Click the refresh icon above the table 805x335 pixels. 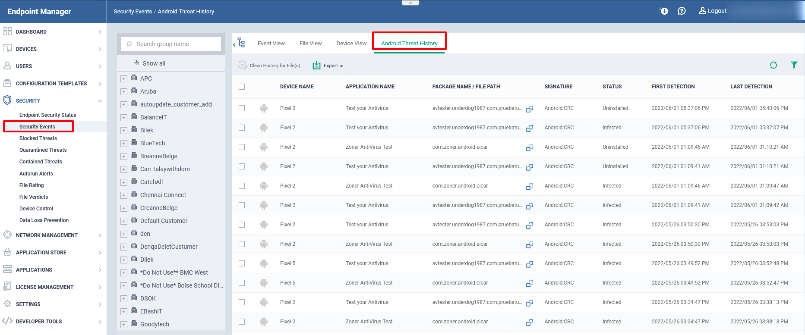coord(773,65)
